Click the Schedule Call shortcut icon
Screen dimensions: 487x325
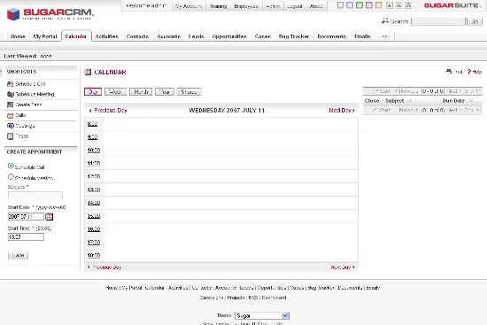point(11,84)
